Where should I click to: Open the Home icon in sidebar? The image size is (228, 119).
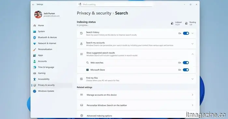(35, 26)
